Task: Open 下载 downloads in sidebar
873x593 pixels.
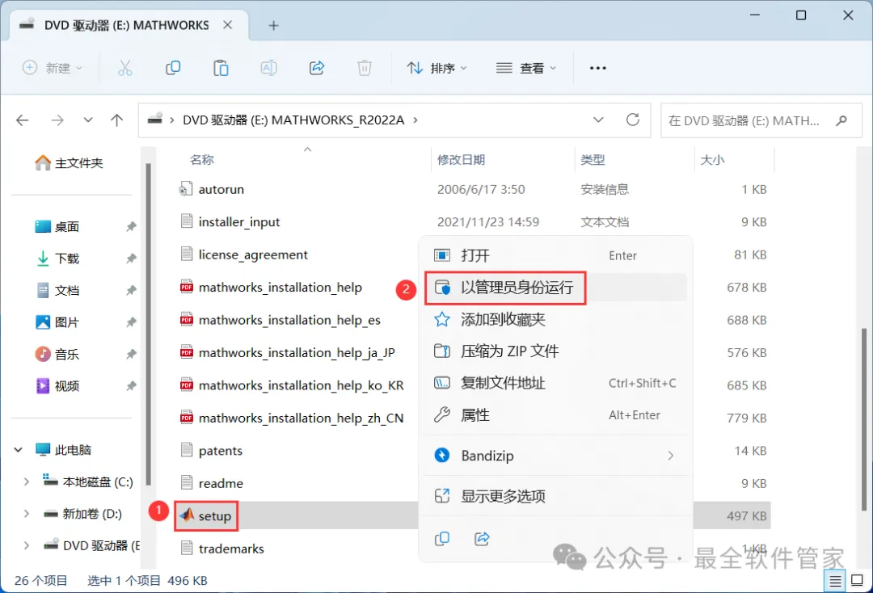Action: 57,259
